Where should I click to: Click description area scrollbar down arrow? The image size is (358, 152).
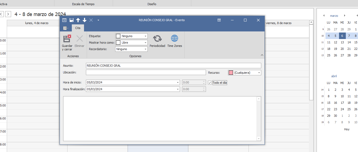tap(259, 139)
